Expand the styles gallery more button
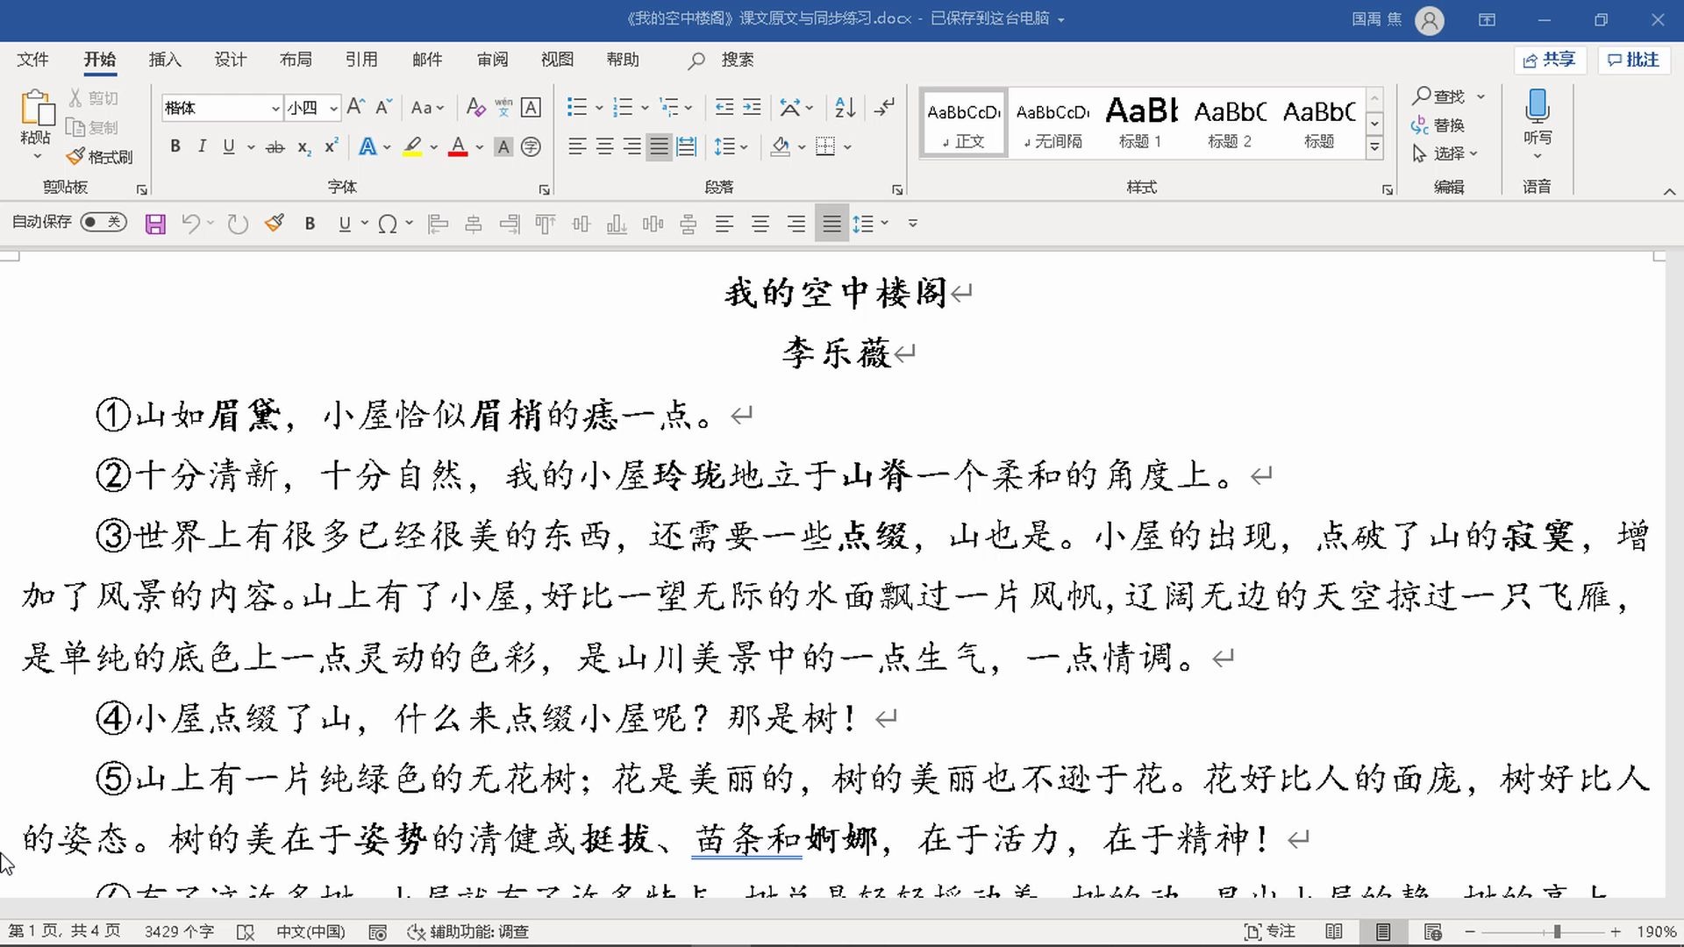The width and height of the screenshot is (1684, 947). pyautogui.click(x=1375, y=148)
